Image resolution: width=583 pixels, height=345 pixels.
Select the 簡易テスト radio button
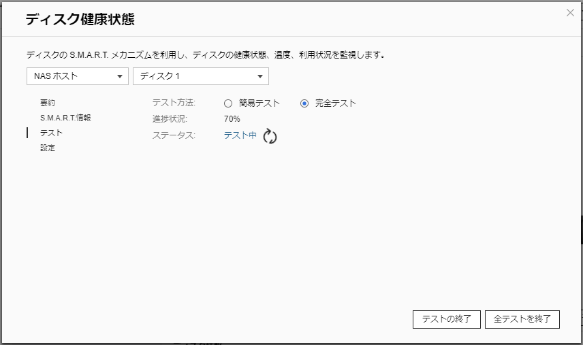[x=228, y=103]
